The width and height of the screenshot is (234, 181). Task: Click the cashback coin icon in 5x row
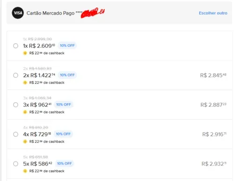pos(25,171)
